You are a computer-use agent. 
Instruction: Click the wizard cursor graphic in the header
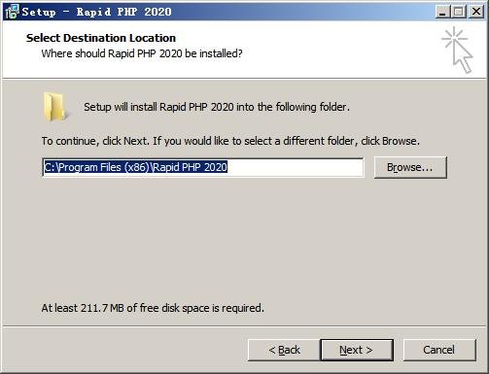click(457, 50)
